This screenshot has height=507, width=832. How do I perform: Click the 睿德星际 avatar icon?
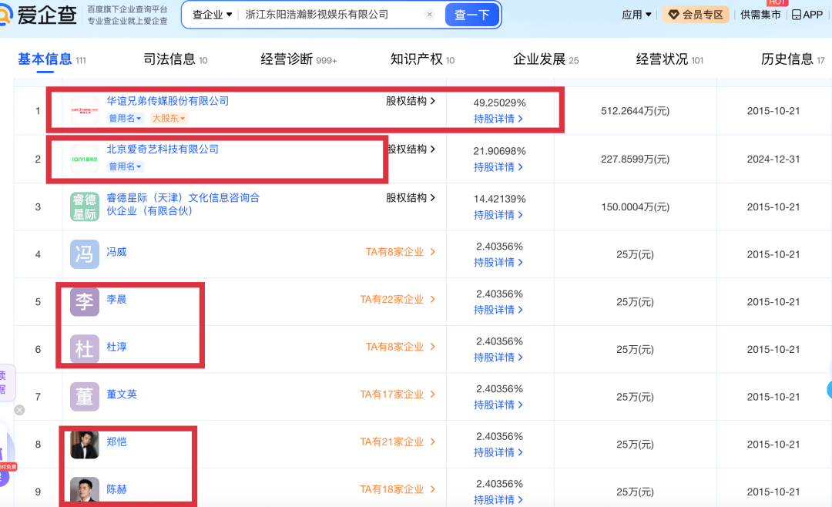coord(85,206)
